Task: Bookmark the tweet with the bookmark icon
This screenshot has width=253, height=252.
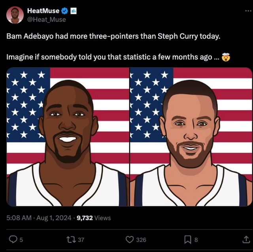Action: click(x=188, y=240)
